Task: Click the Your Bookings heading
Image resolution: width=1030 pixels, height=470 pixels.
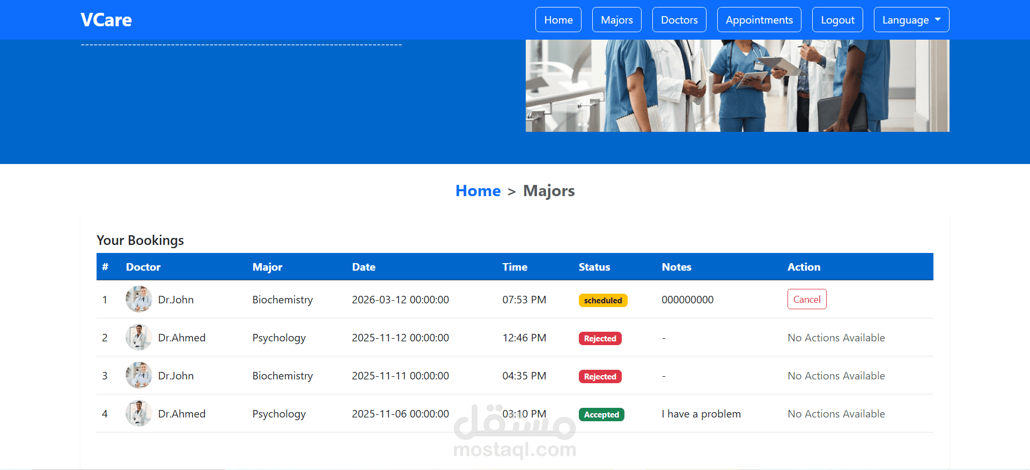Action: [140, 240]
